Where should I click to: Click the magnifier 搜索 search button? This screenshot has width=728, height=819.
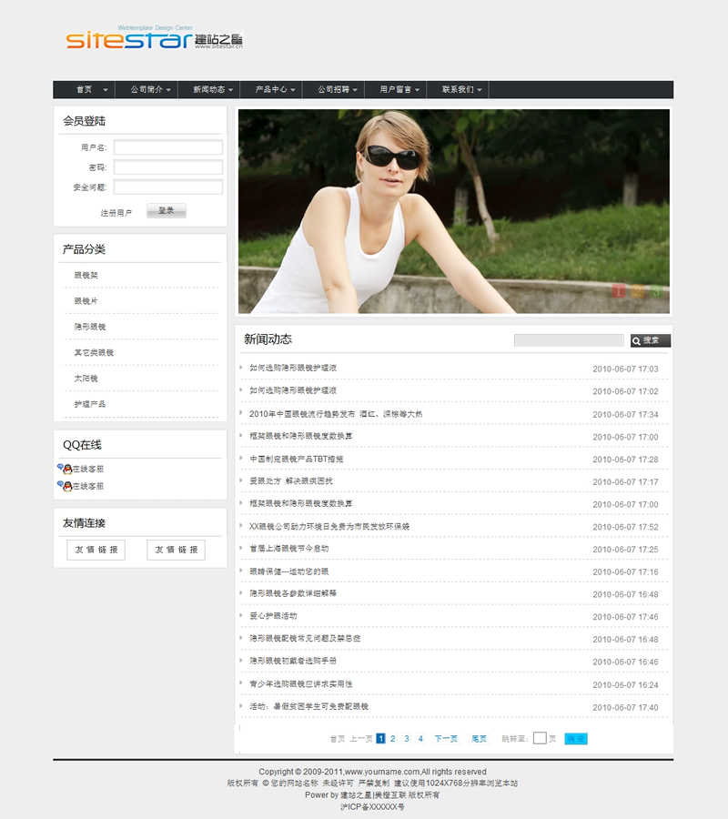[650, 340]
